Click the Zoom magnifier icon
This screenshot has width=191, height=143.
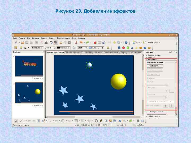119,42
